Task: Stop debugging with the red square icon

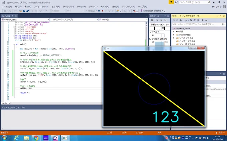Action: tap(102, 11)
